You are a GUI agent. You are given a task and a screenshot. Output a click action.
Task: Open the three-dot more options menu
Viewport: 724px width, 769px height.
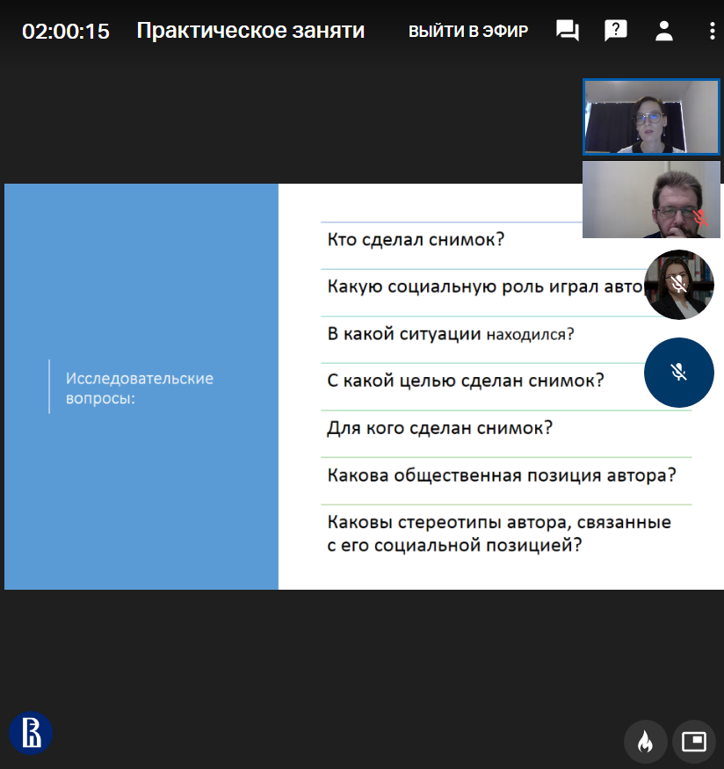(712, 32)
